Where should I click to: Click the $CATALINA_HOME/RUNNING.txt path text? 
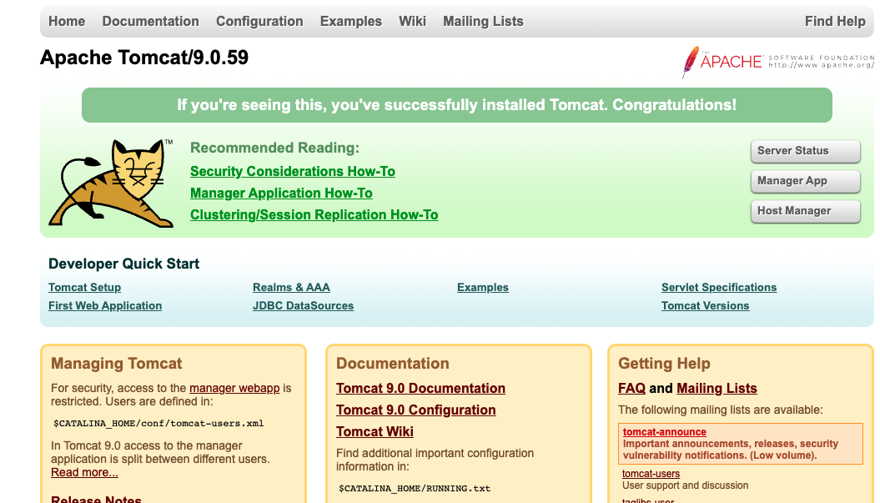tap(415, 489)
